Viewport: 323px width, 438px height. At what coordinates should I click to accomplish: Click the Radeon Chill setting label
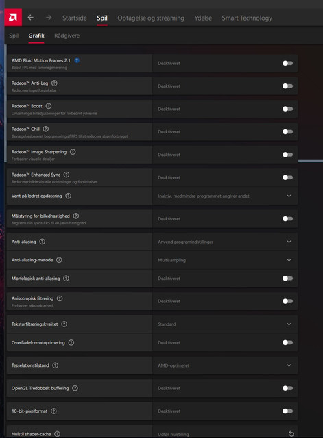[25, 129]
